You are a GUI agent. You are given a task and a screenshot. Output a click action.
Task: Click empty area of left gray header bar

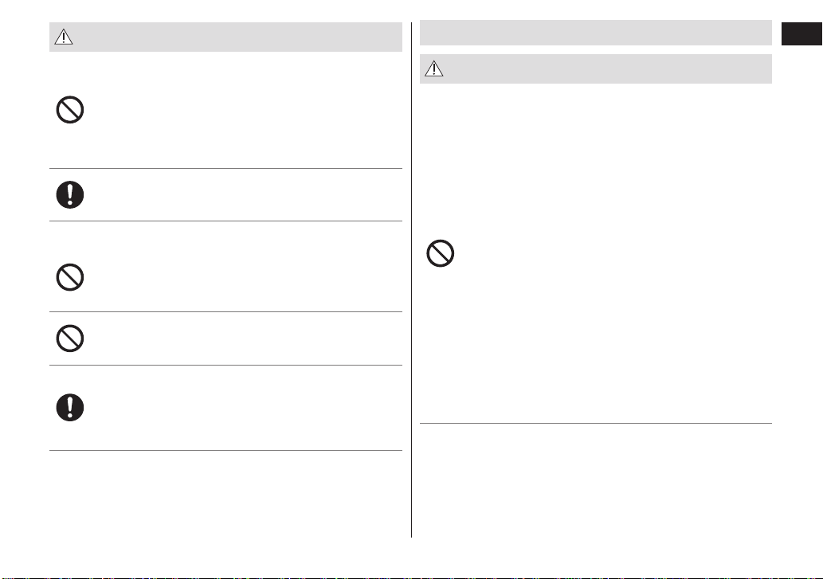[x=236, y=37]
